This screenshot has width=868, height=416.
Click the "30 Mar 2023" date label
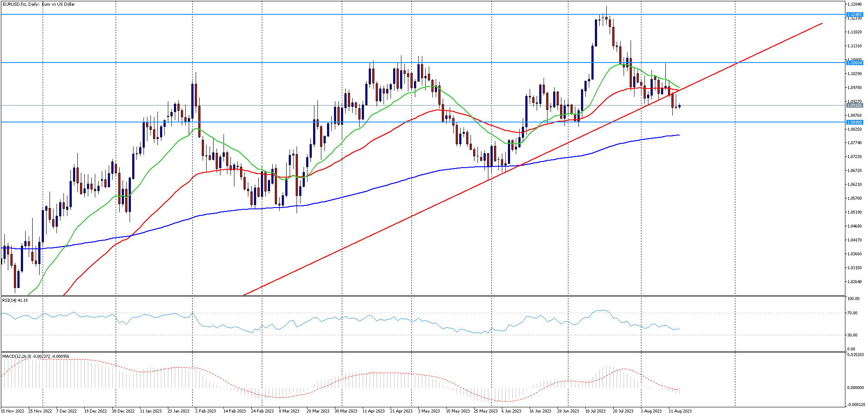coord(346,411)
